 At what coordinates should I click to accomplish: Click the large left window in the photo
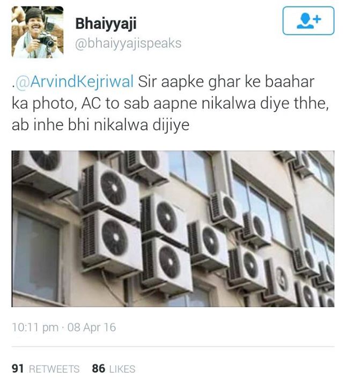pyautogui.click(x=36, y=256)
